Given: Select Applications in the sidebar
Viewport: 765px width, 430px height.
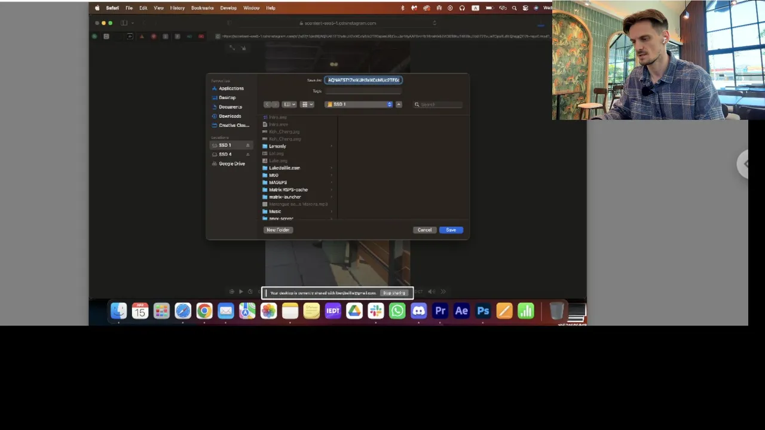Looking at the screenshot, I should [231, 88].
